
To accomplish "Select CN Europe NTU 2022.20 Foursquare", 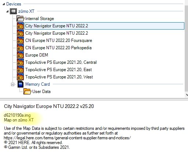I will click(x=59, y=40).
